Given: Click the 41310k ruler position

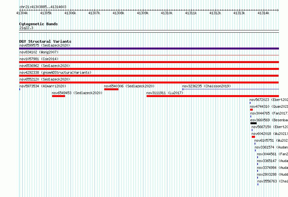Looking at the screenshot, I should pyautogui.click(x=167, y=13).
